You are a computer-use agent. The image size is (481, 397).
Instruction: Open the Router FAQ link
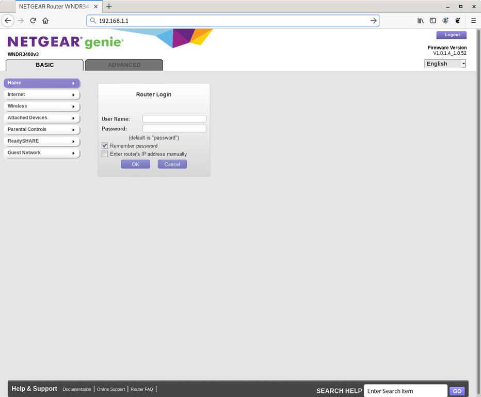click(x=141, y=389)
